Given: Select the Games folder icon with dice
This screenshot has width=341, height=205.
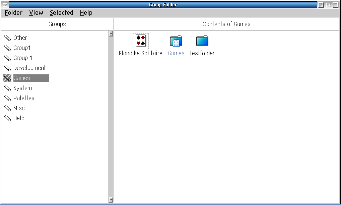Looking at the screenshot, I should click(176, 41).
